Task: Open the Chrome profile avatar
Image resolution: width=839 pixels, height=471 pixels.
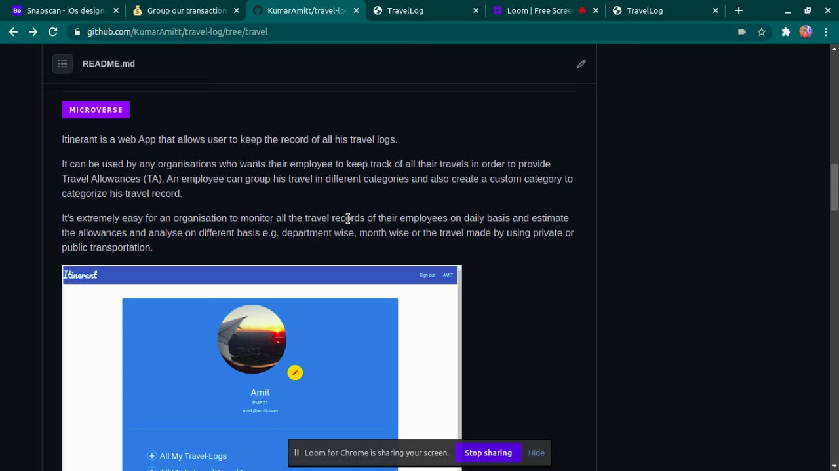Action: tap(806, 31)
